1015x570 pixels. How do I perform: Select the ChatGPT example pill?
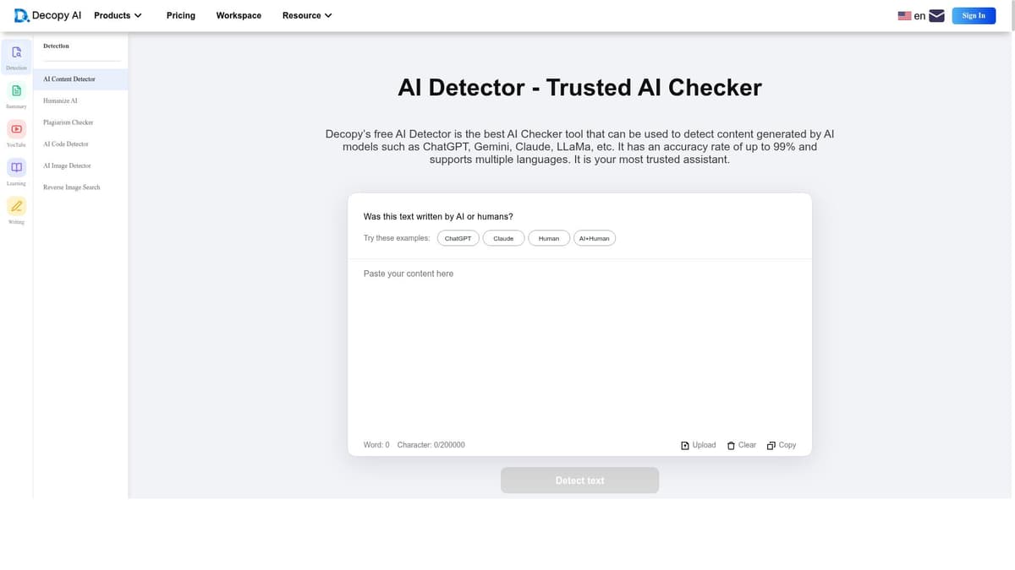pyautogui.click(x=458, y=238)
